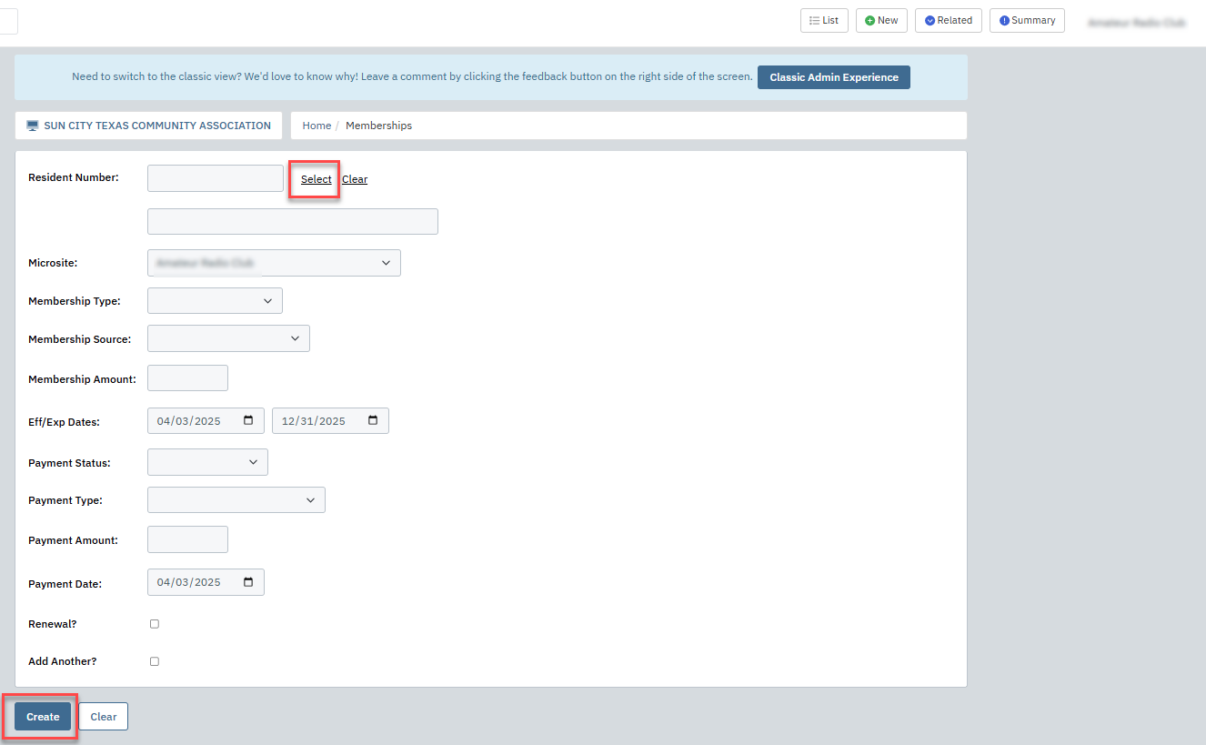The width and height of the screenshot is (1206, 745).
Task: Focus the Membership Amount input field
Action: pos(187,378)
